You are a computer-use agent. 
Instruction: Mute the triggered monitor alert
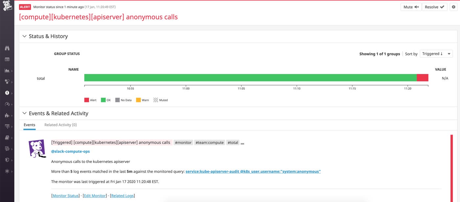411,7
